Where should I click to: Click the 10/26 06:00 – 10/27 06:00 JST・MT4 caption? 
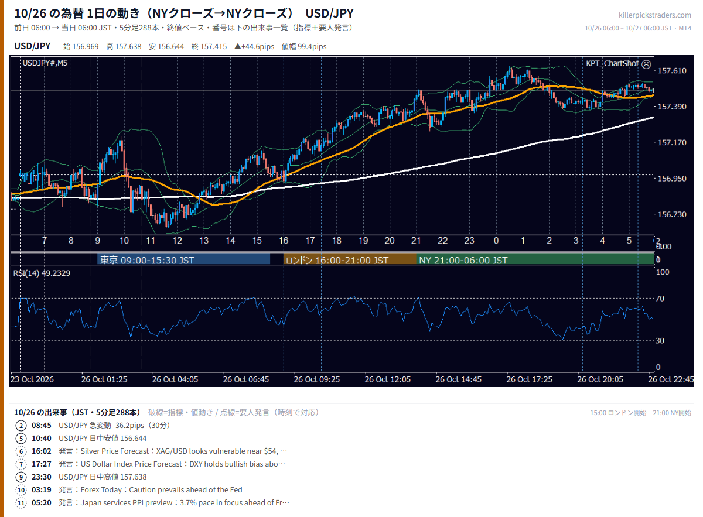point(639,28)
